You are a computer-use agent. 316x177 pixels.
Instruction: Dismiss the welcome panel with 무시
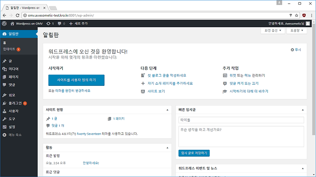pos(296,50)
